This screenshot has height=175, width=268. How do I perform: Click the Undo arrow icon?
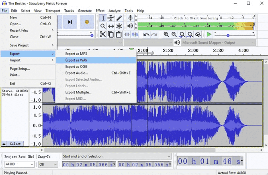click(x=146, y=34)
